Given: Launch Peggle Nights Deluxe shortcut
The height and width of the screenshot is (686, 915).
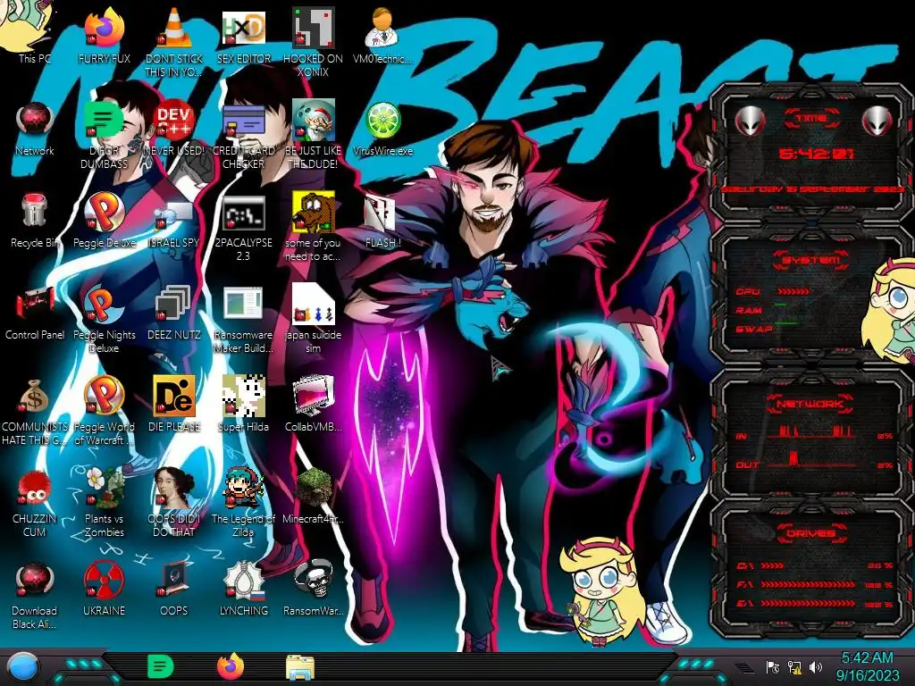Looking at the screenshot, I should point(104,319).
